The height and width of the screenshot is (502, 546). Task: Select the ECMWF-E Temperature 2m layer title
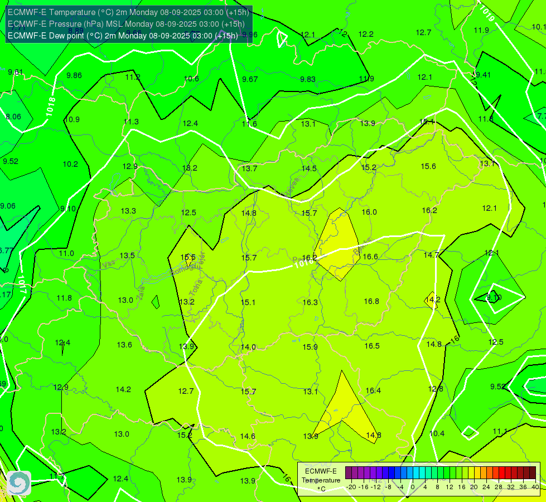[x=128, y=12]
